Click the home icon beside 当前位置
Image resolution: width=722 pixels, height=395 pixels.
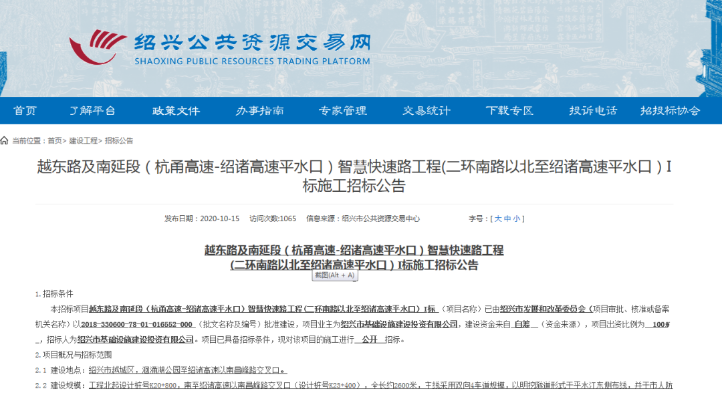(5, 140)
